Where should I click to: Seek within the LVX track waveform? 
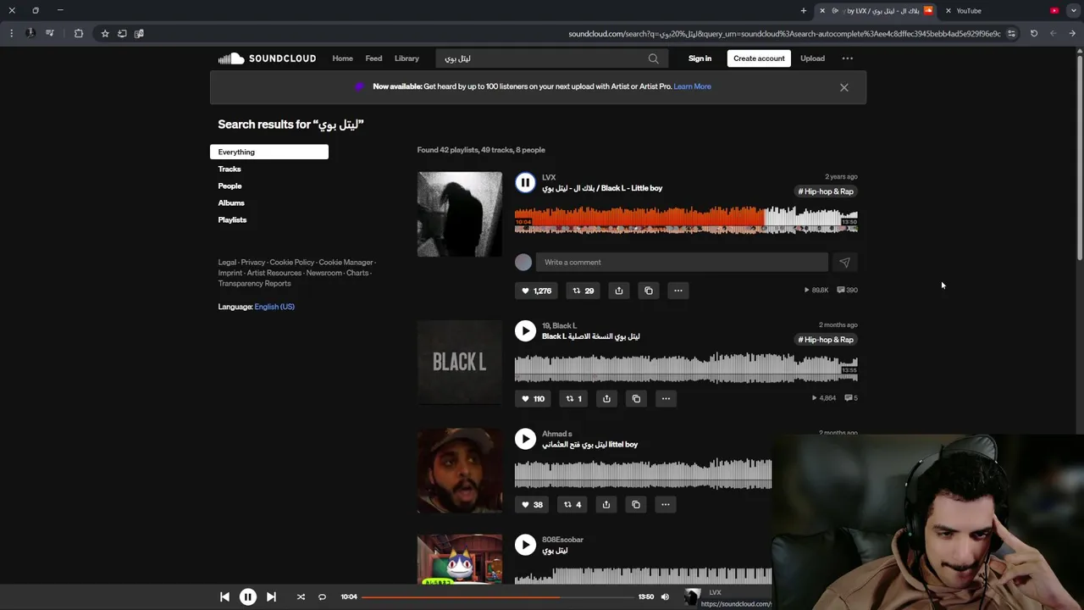[686, 219]
